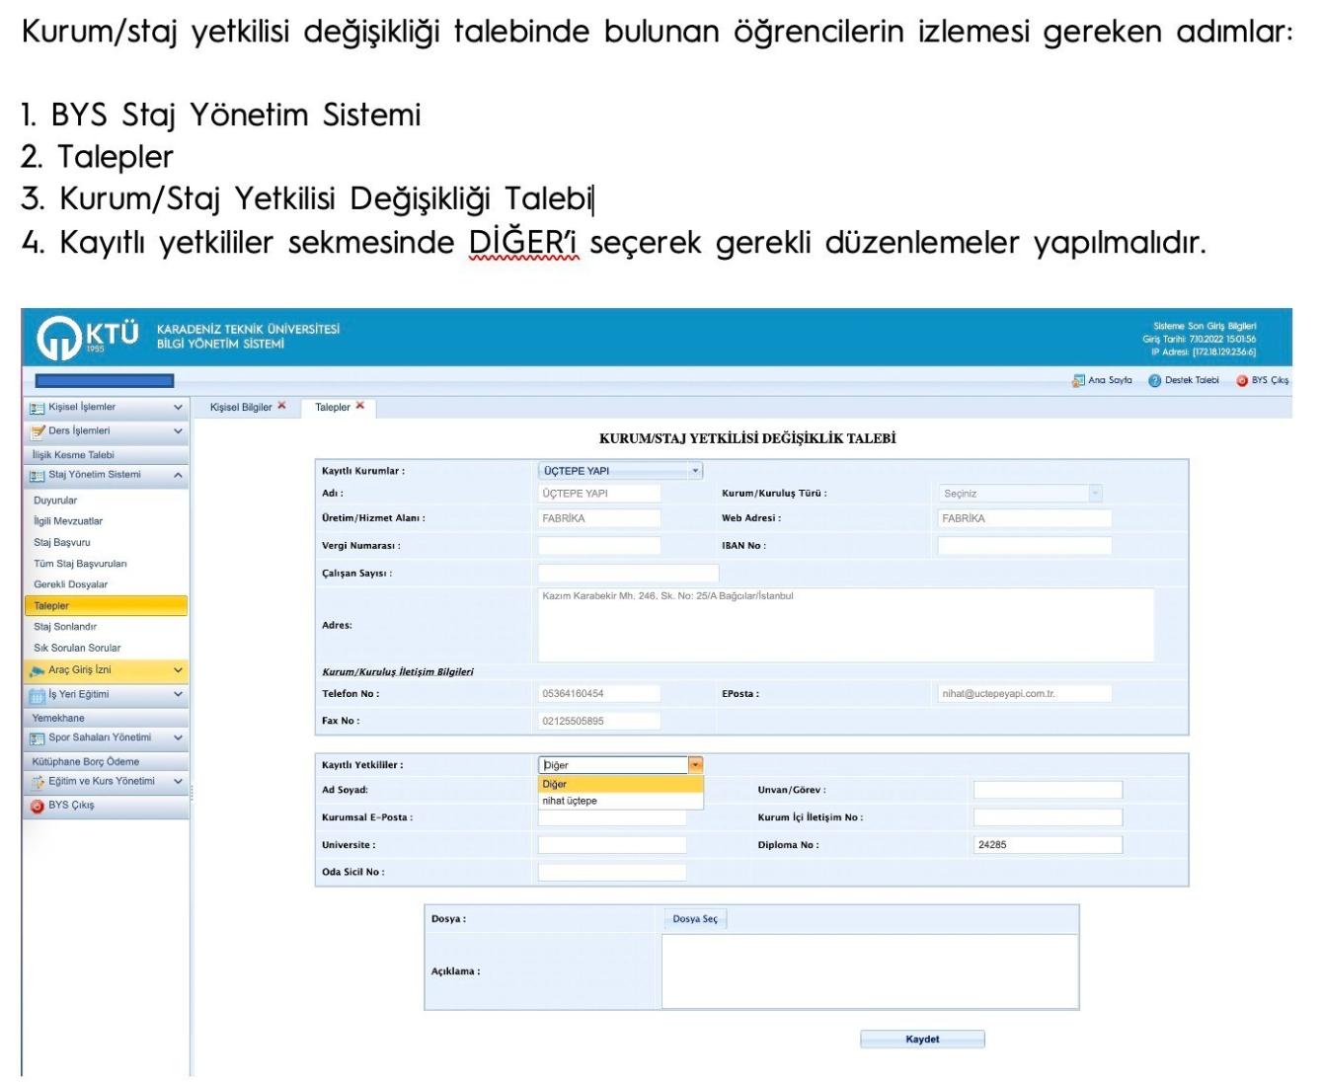Close the Kişisel Bilgiler tab
The height and width of the screenshot is (1084, 1323).
click(282, 406)
